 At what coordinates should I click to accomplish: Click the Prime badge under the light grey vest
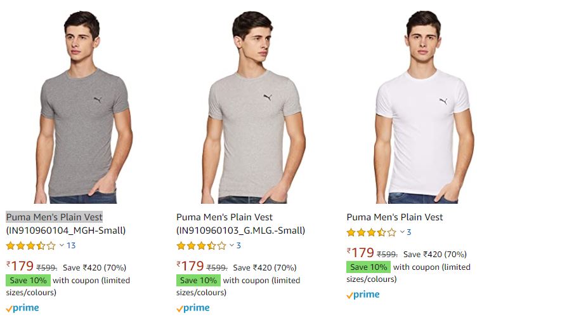click(x=193, y=308)
